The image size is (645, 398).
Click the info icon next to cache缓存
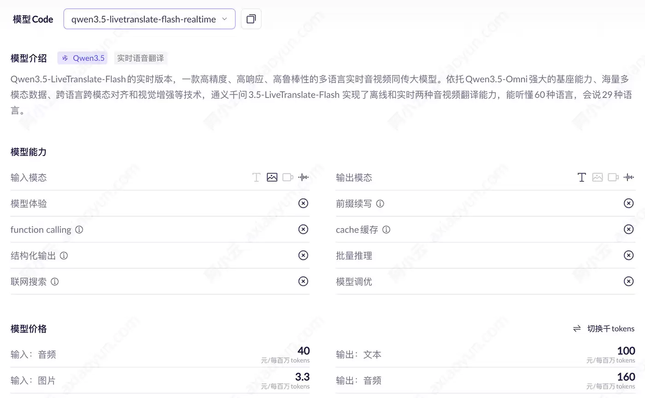(x=387, y=229)
